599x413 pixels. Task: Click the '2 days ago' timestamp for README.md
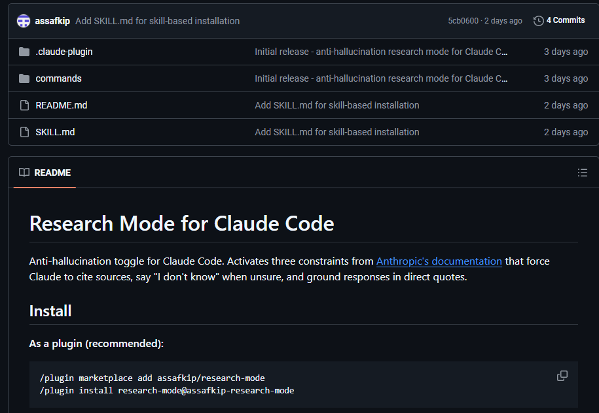click(566, 105)
